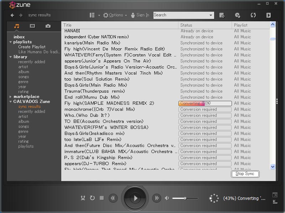Sort by the Status column header

(x=205, y=25)
